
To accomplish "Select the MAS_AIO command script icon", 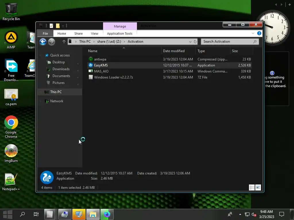I will pyautogui.click(x=91, y=71).
